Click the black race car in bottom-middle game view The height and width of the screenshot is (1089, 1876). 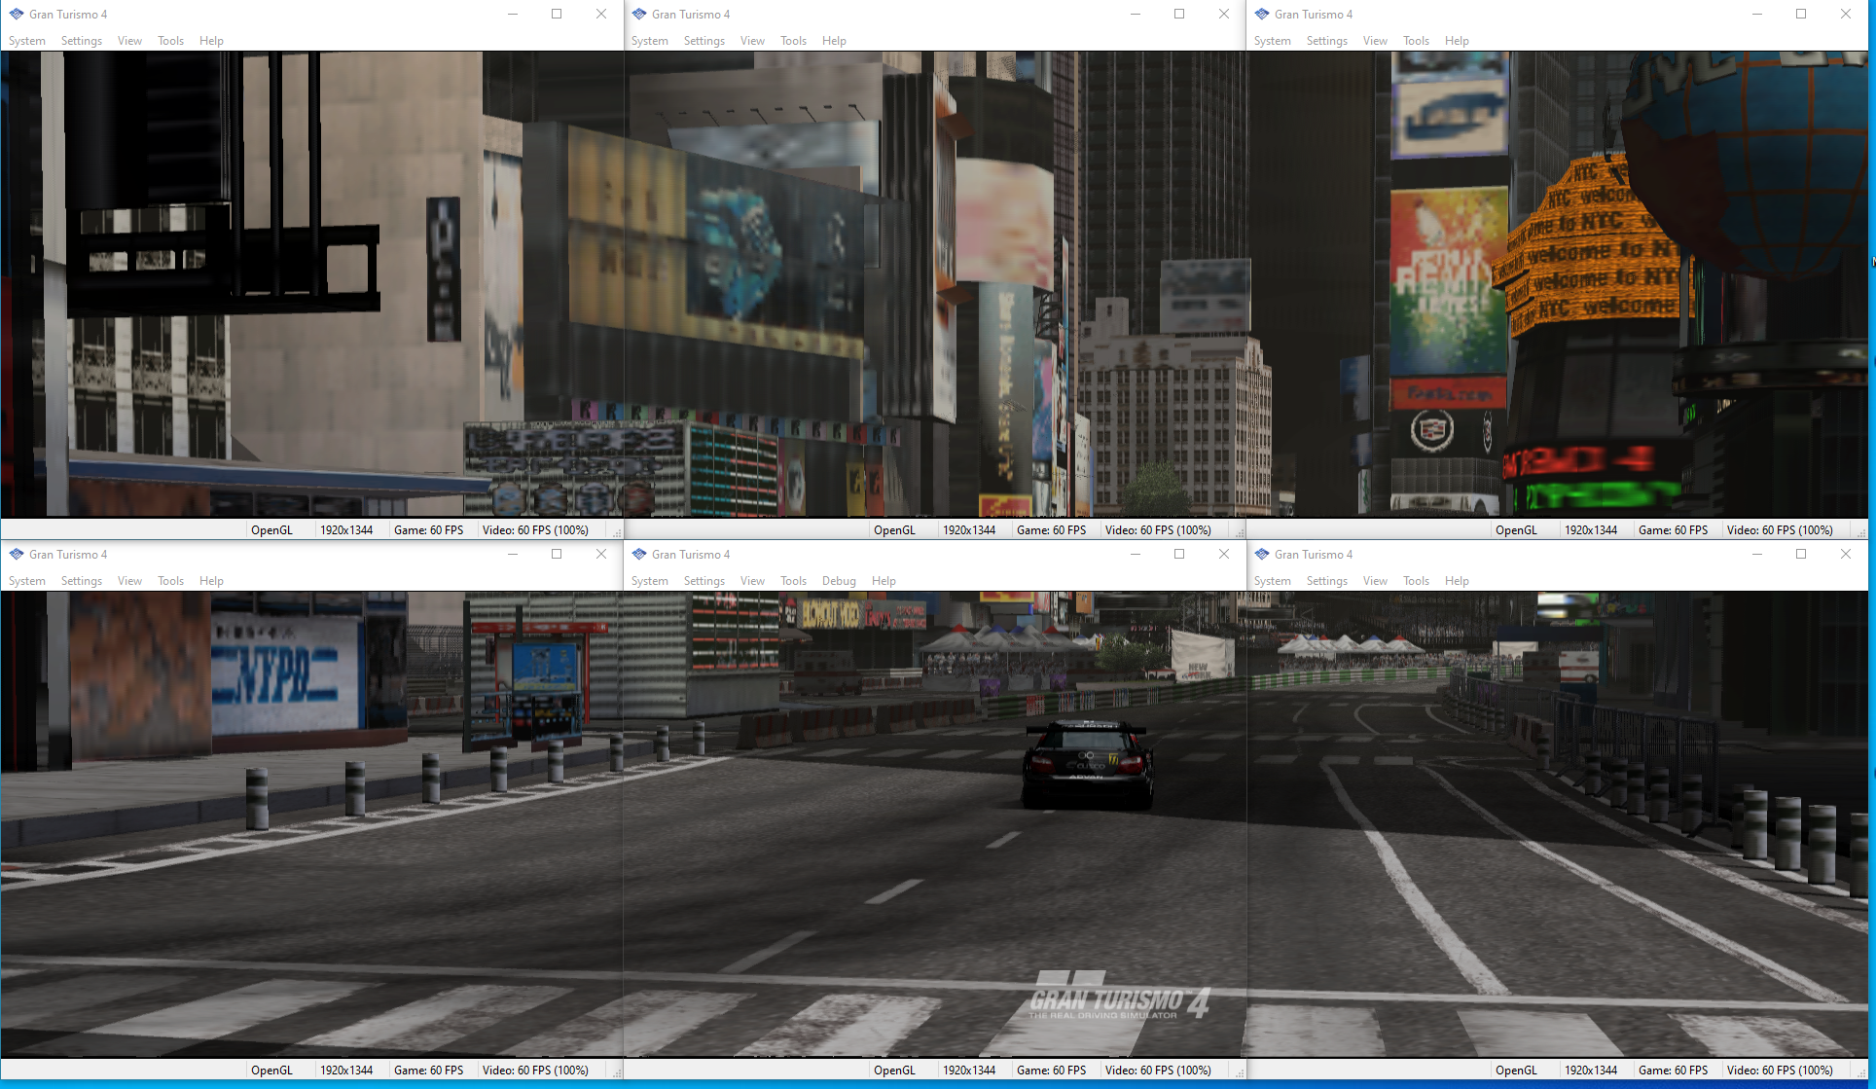pyautogui.click(x=1088, y=763)
